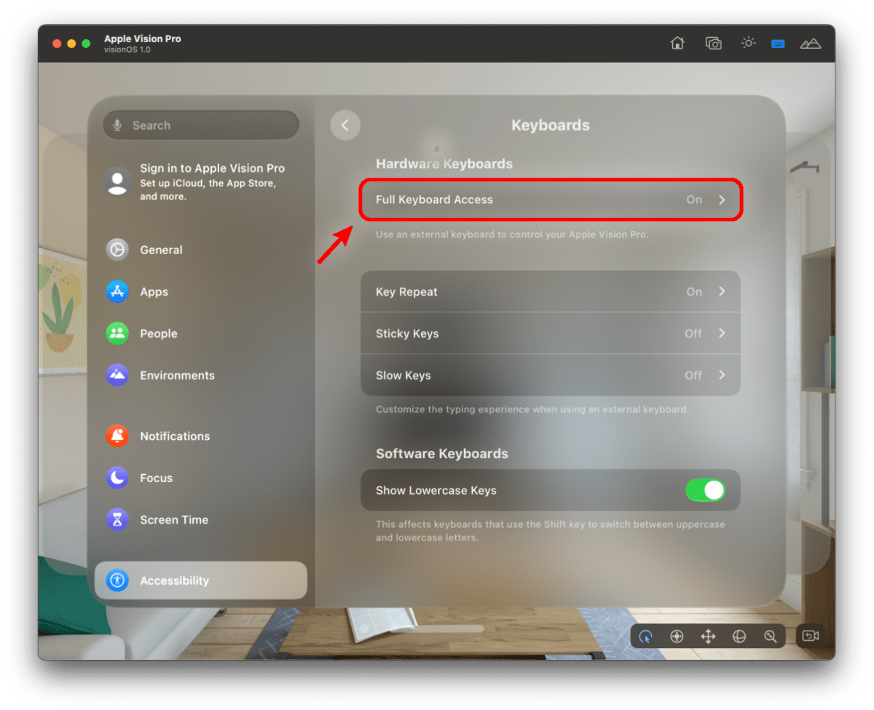Toggle Show Lowercase Keys switch
The height and width of the screenshot is (710, 874).
point(705,490)
